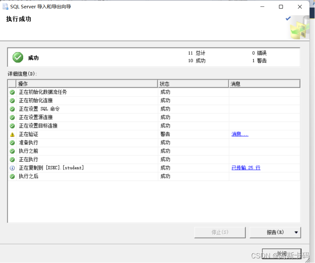
Task: Click the 10 成功 summary count
Action: coord(197,61)
